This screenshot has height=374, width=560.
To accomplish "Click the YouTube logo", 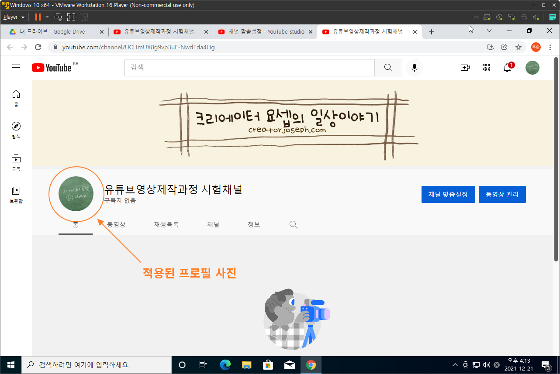I will tap(52, 68).
